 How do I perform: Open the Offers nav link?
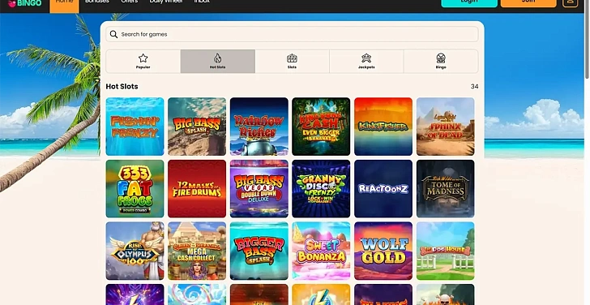point(130,2)
